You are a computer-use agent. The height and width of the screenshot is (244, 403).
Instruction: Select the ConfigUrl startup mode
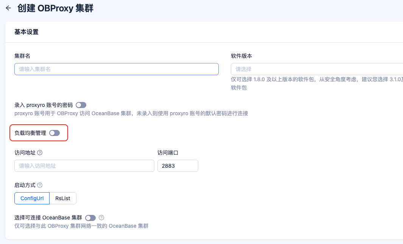(x=32, y=198)
